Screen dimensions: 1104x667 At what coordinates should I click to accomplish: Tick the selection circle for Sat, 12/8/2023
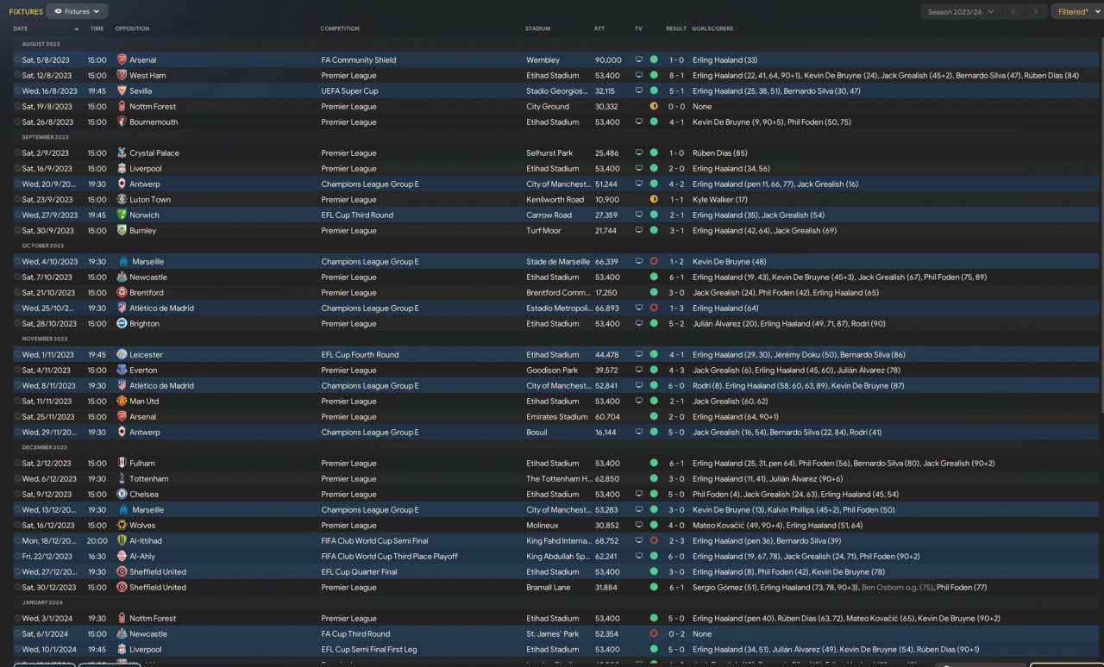[17, 76]
